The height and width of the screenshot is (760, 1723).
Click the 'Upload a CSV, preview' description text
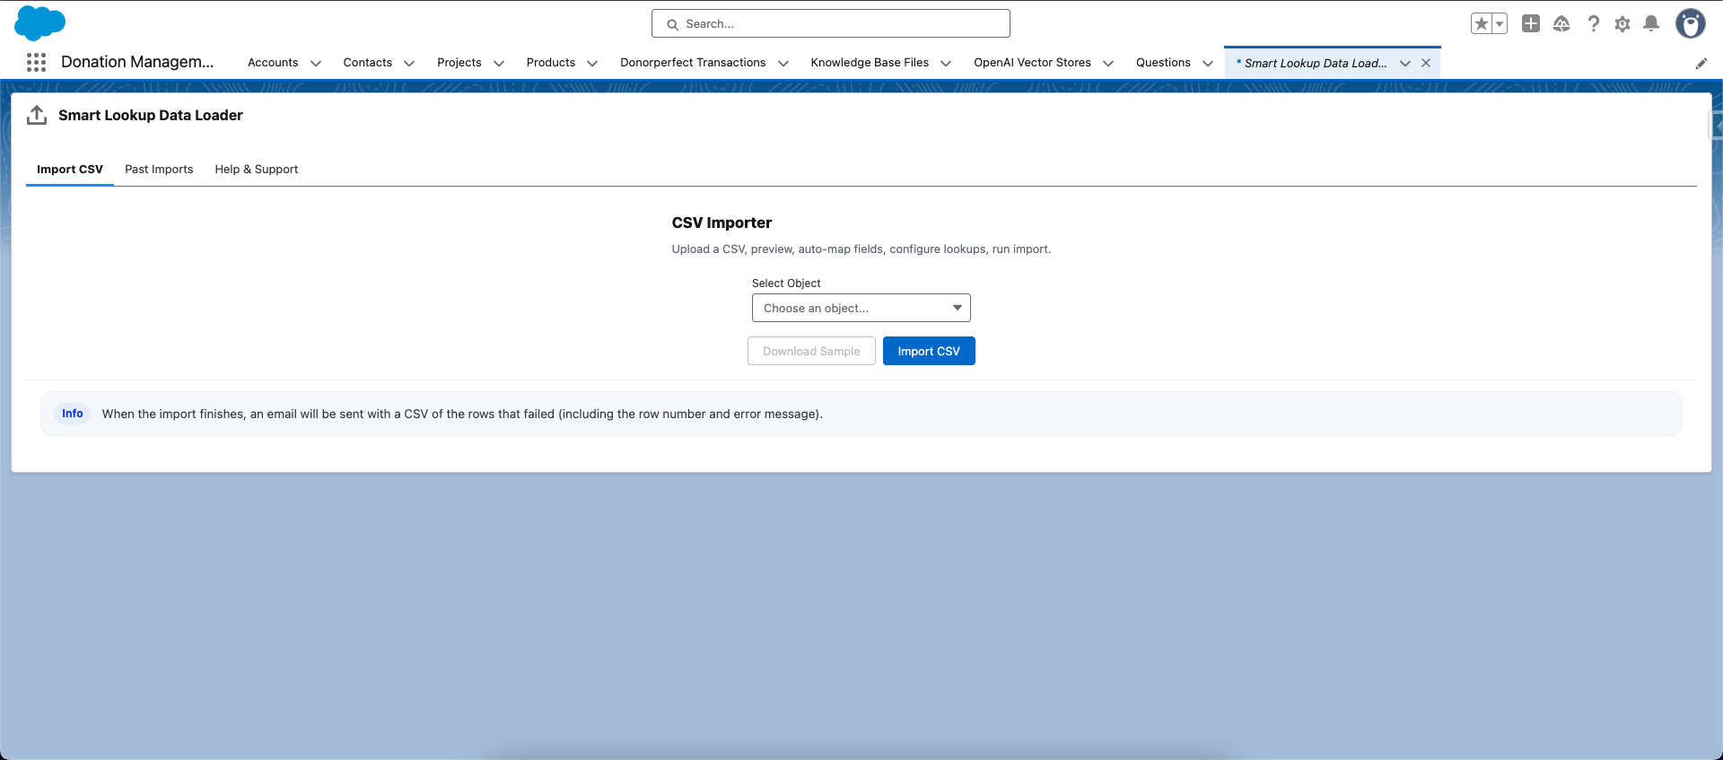[861, 249]
